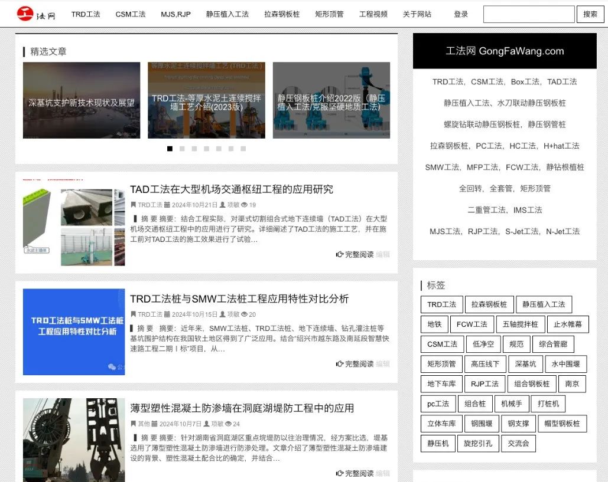Image resolution: width=608 pixels, height=482 pixels.
Task: Select the 旋挖引孔 tag
Action: pos(478,444)
